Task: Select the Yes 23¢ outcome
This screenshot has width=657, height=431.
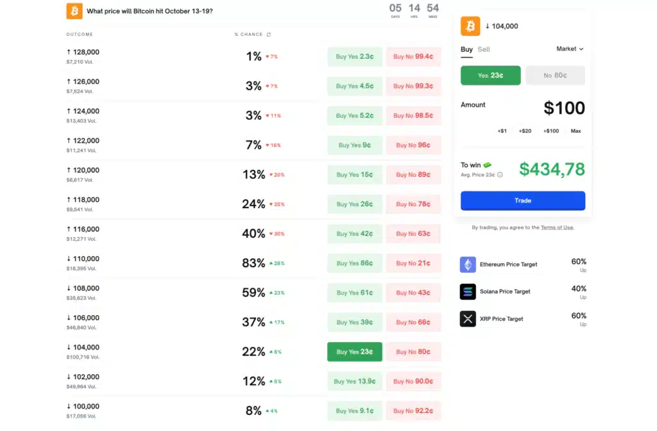Action: pyautogui.click(x=490, y=75)
